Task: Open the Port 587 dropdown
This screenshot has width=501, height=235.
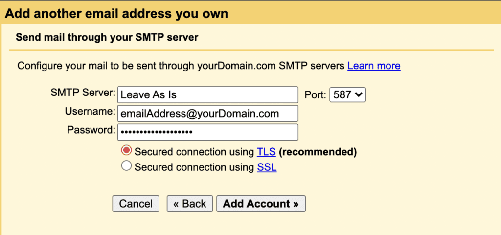Action: pos(348,94)
